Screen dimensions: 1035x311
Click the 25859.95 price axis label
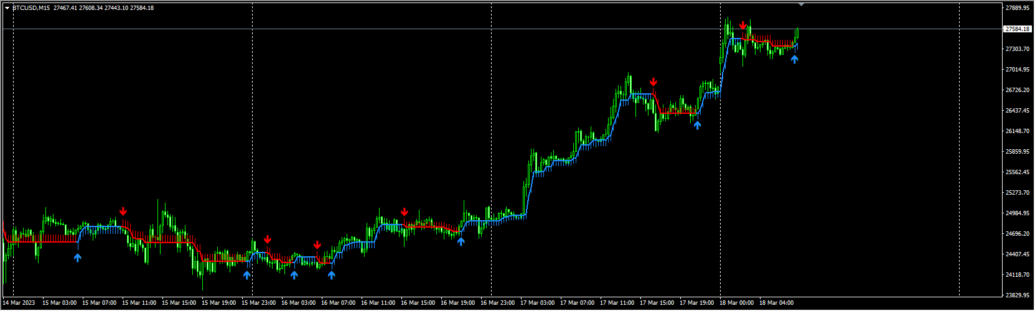[x=1016, y=152]
